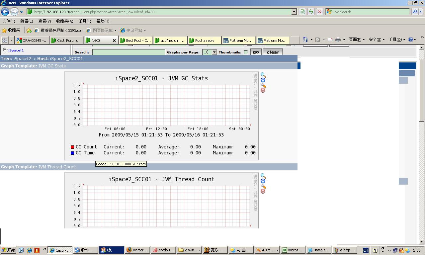Go back with the browser Back arrow
The height and width of the screenshot is (255, 425).
[x=5, y=12]
